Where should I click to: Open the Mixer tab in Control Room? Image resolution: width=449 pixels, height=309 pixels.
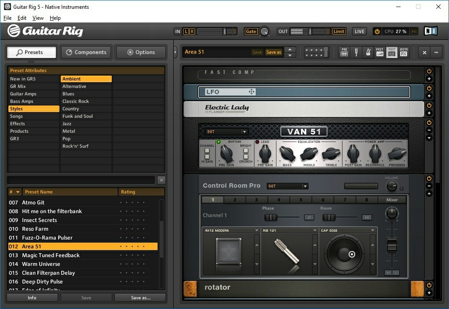[x=392, y=200]
